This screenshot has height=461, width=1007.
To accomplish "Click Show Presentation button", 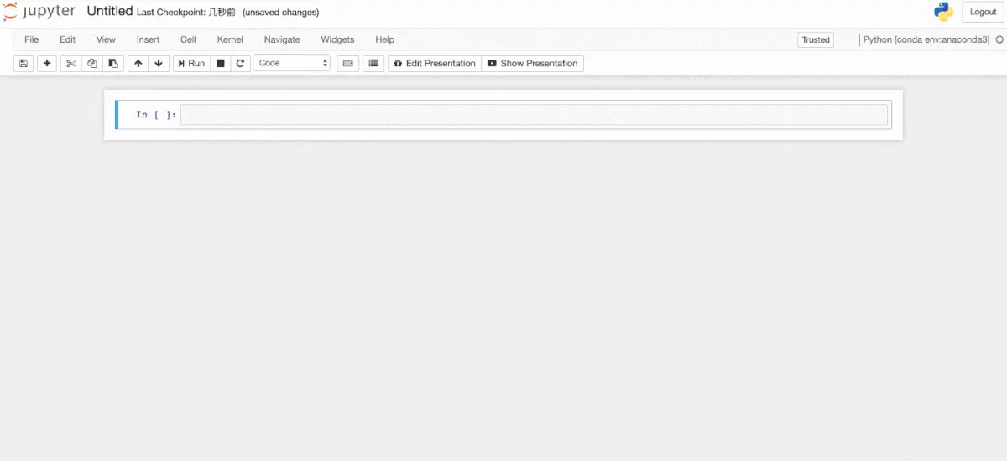I will click(533, 63).
